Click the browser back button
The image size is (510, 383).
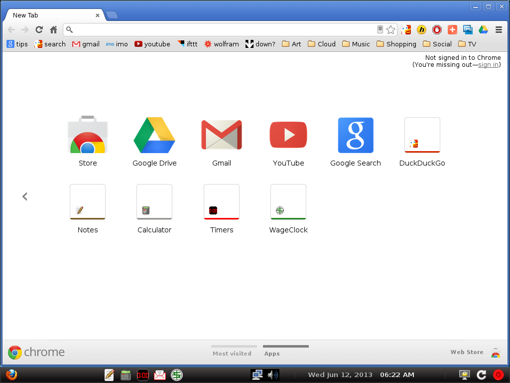11,29
